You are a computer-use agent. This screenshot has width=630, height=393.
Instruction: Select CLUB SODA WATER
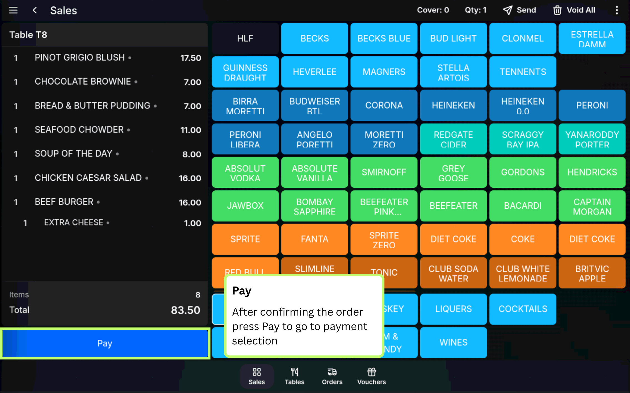coord(453,273)
